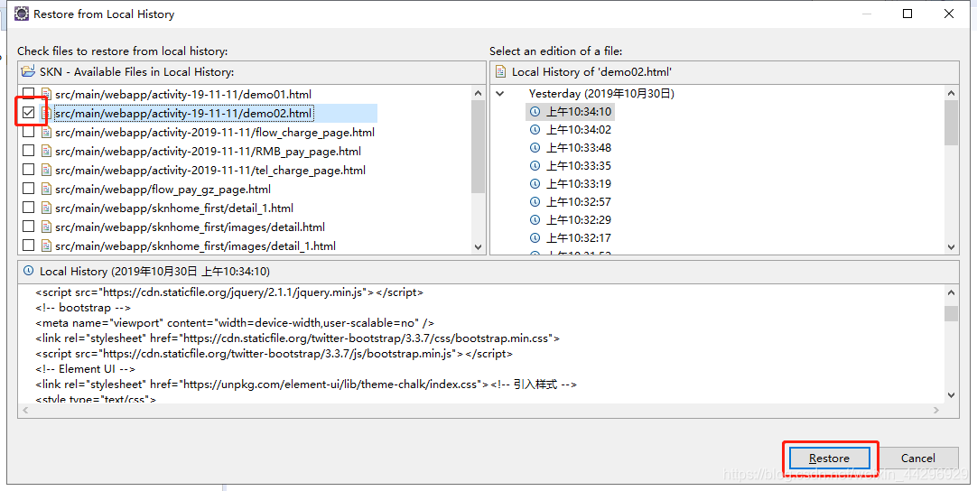Click the clock icon for 上午10:34:02
Image resolution: width=977 pixels, height=491 pixels.
535,130
